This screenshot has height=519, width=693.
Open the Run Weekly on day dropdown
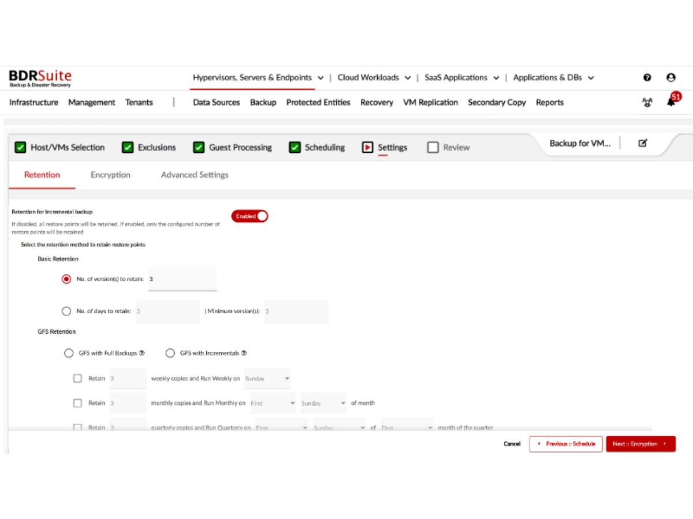click(267, 379)
